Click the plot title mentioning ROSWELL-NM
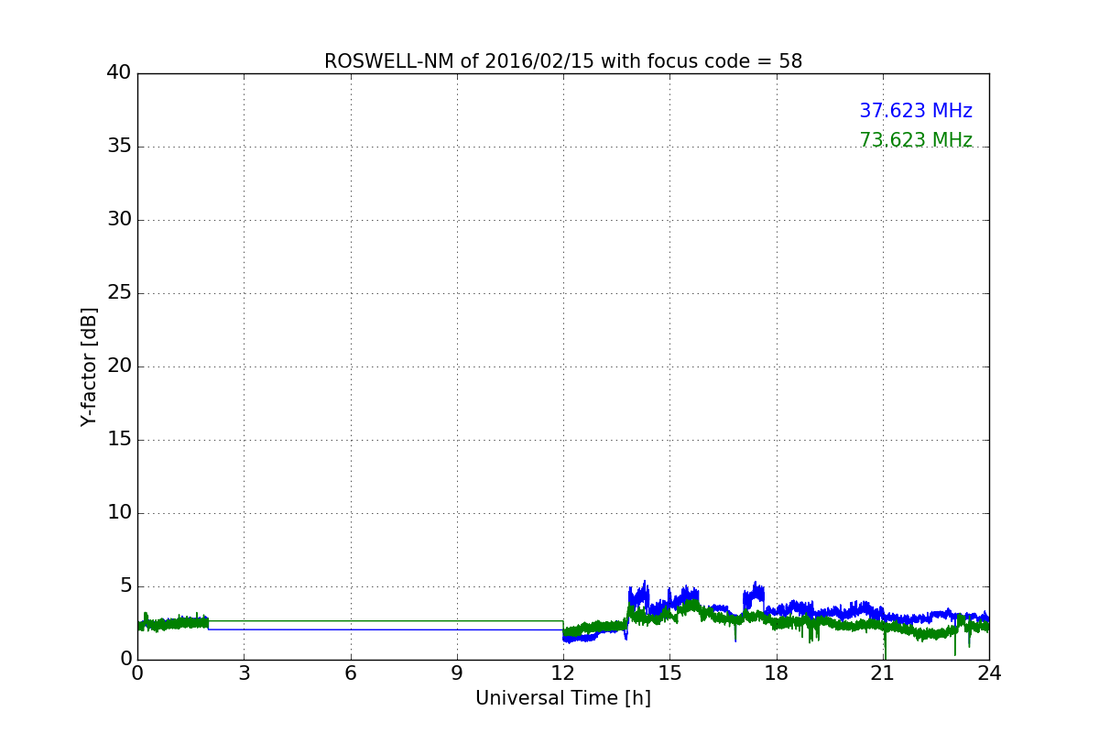Viewport: 1099px width, 733px height. pos(563,61)
